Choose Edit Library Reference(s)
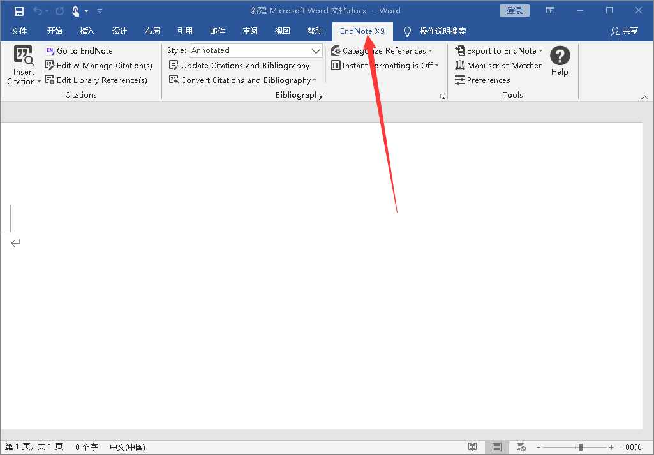Image resolution: width=654 pixels, height=455 pixels. [x=96, y=80]
